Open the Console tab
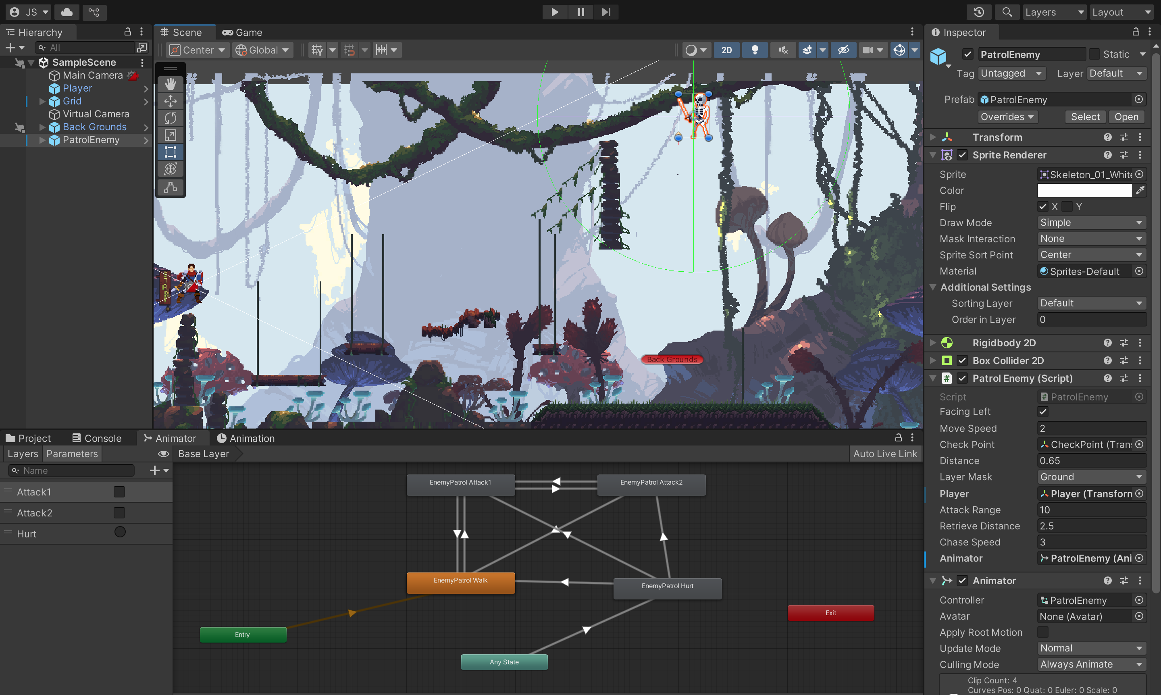 [x=97, y=438]
